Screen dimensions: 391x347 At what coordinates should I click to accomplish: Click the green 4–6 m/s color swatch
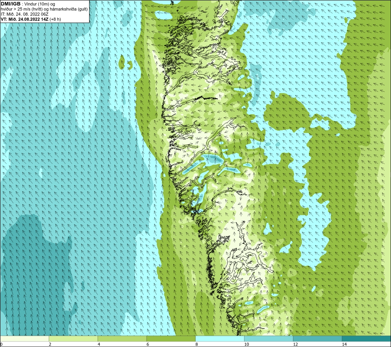[x=122, y=338]
